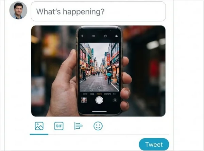Tap the flash icon on phone camera
Viewport: 204px width, 151px height.
[x=82, y=36]
